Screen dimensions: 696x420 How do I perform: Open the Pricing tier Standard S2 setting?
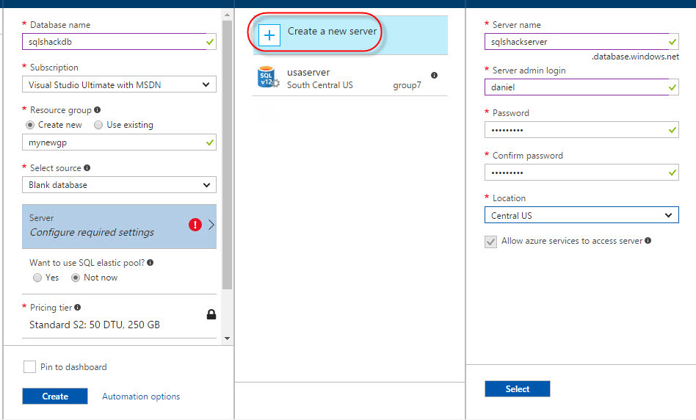click(119, 316)
